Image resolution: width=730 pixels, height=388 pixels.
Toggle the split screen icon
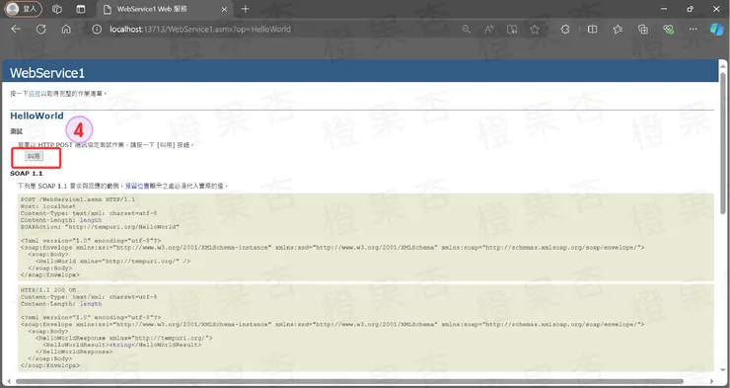click(x=592, y=30)
